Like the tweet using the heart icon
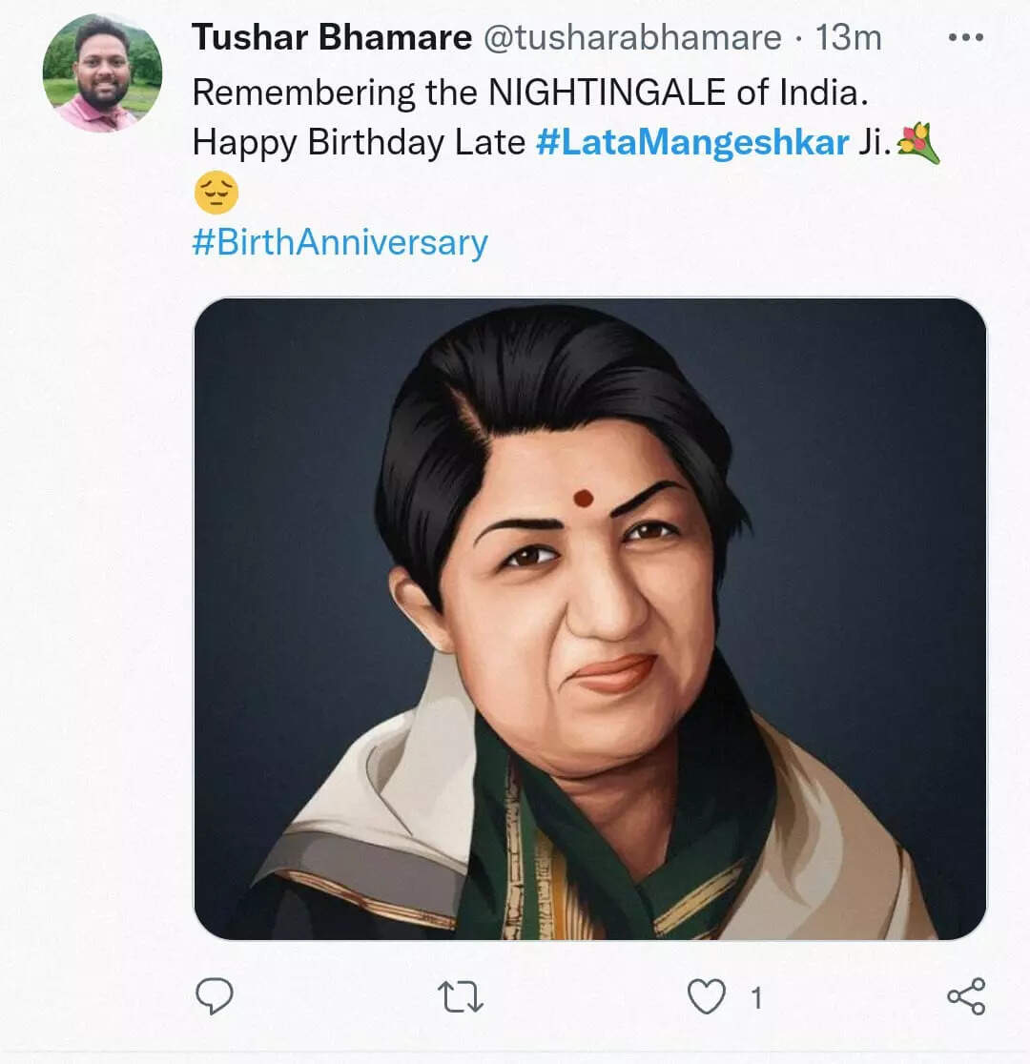 (706, 997)
